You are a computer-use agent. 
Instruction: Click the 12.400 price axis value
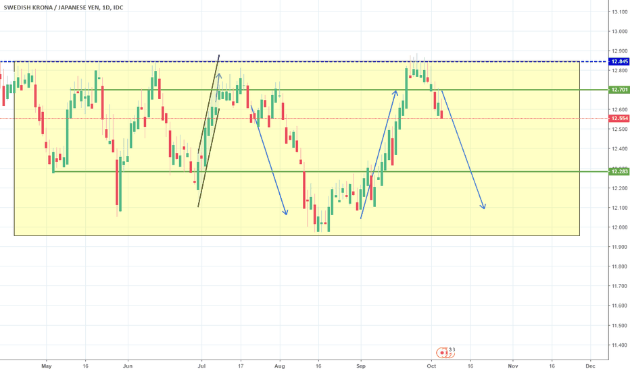tap(620, 149)
